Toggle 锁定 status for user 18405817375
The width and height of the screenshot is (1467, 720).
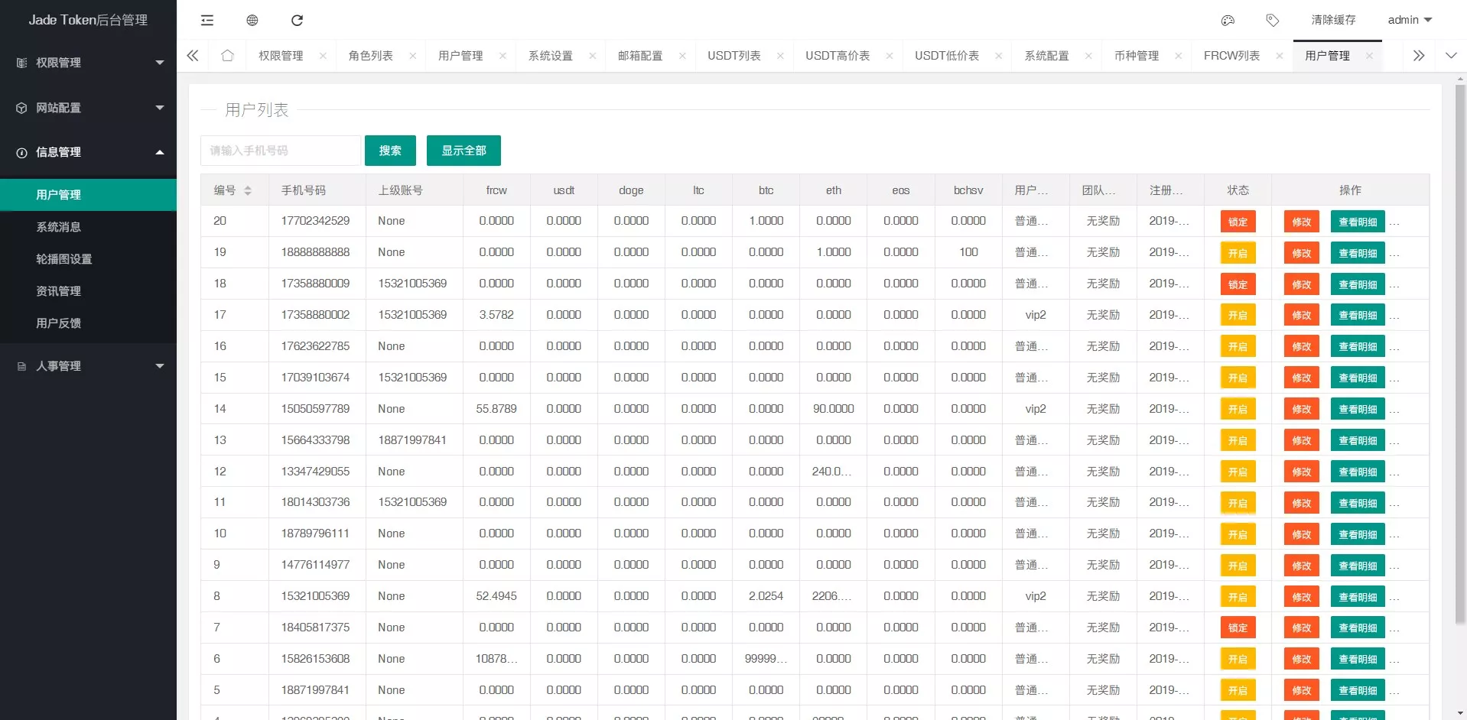[x=1238, y=627]
